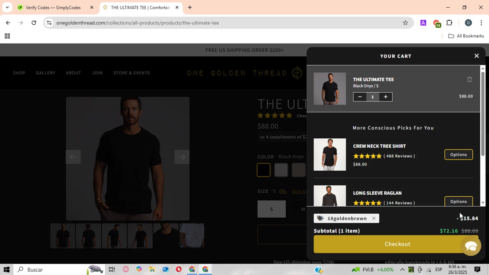Click the cart scrollbar down arrow
This screenshot has width=489, height=275.
click(x=483, y=203)
